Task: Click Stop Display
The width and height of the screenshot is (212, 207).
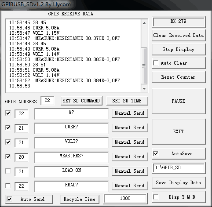Action: tap(179, 50)
